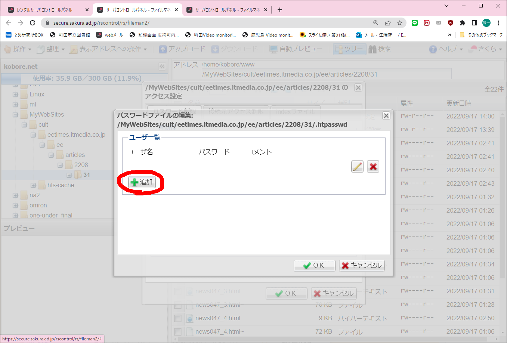
Task: Collapse the MyWebSites tree folder
Action: (x=15, y=115)
